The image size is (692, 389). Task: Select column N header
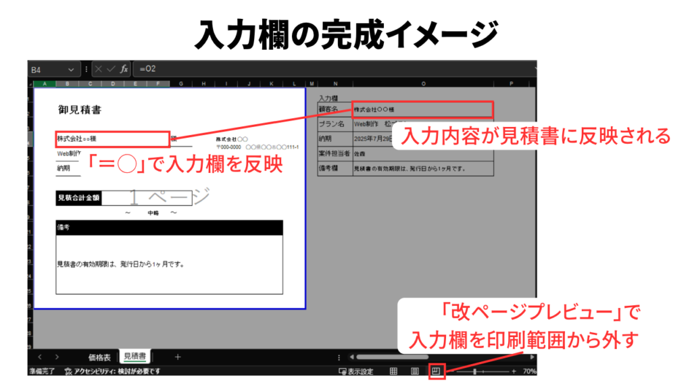pyautogui.click(x=335, y=84)
